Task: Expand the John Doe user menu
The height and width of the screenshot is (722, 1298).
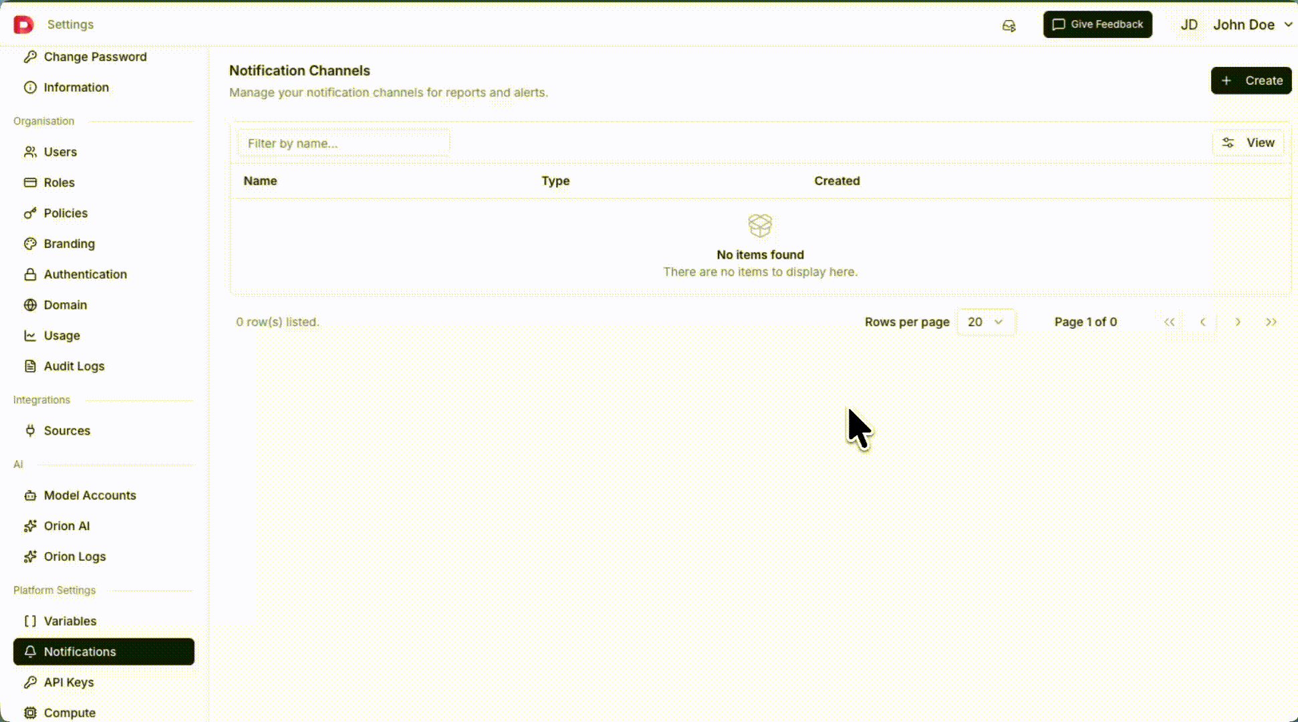Action: pyautogui.click(x=1253, y=25)
